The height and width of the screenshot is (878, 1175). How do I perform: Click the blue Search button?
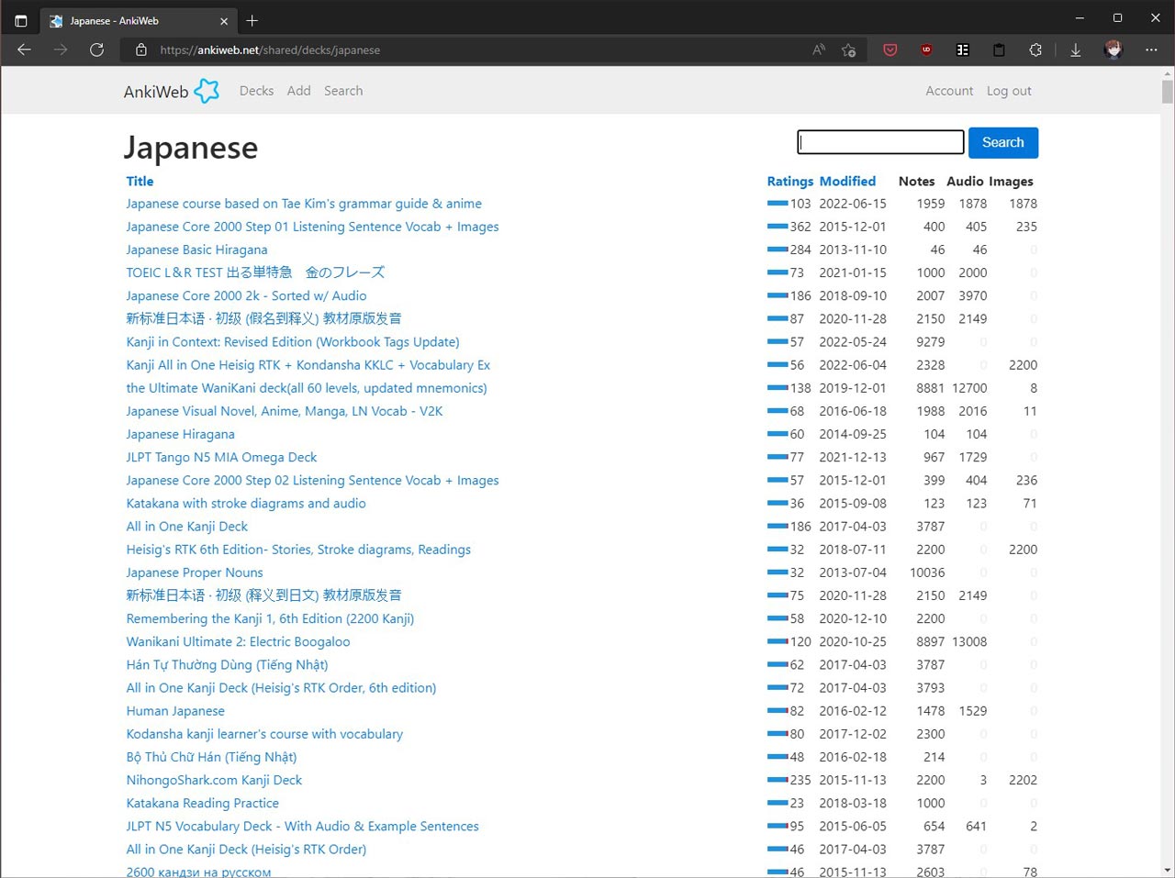pos(1002,142)
